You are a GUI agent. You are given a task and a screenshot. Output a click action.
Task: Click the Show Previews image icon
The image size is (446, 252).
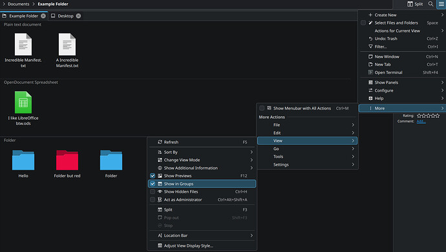tap(160, 176)
